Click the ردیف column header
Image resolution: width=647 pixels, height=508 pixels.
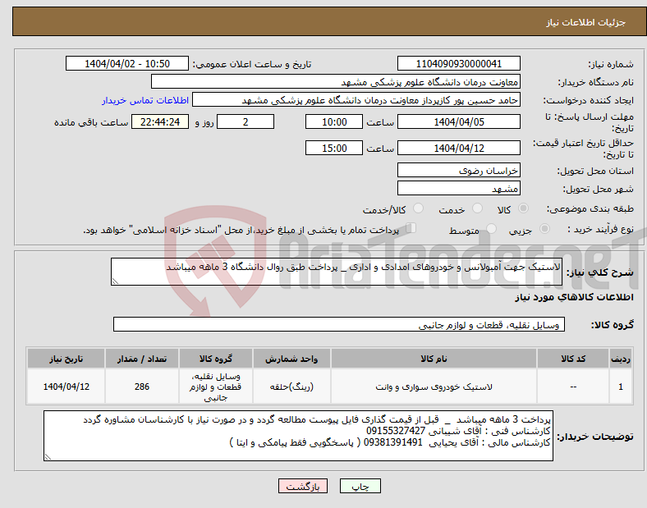coord(621,359)
